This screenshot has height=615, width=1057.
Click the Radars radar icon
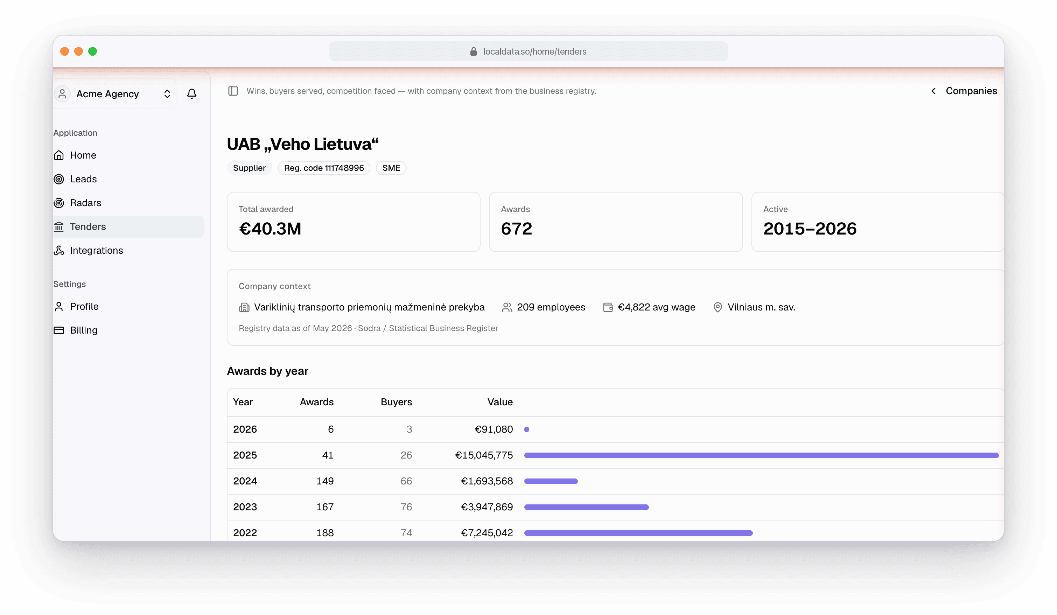59,203
